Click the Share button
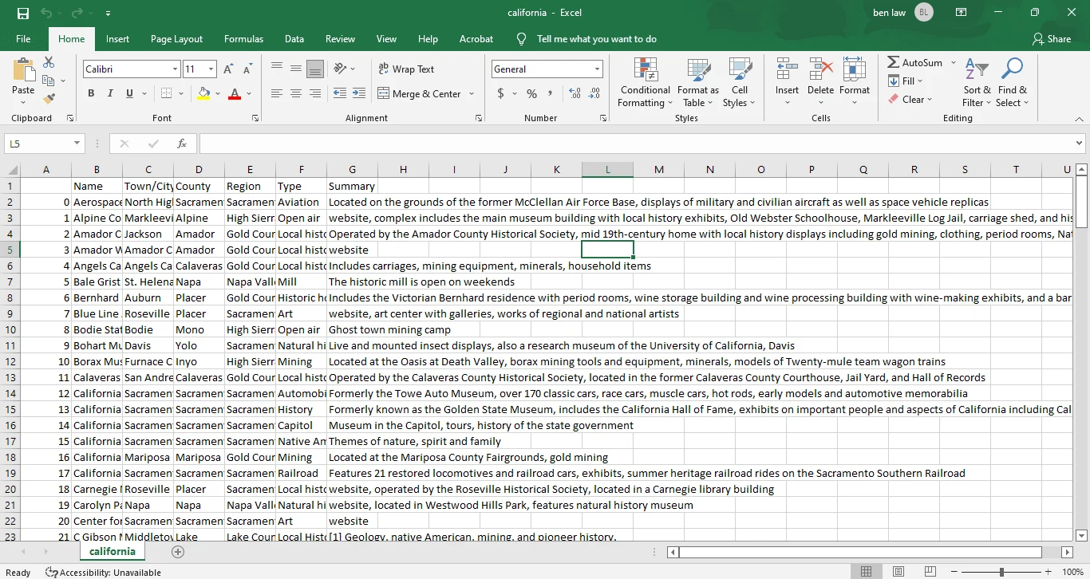 click(1052, 38)
